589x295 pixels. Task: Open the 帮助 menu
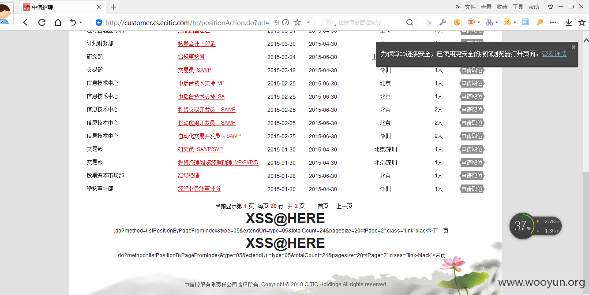(x=534, y=7)
